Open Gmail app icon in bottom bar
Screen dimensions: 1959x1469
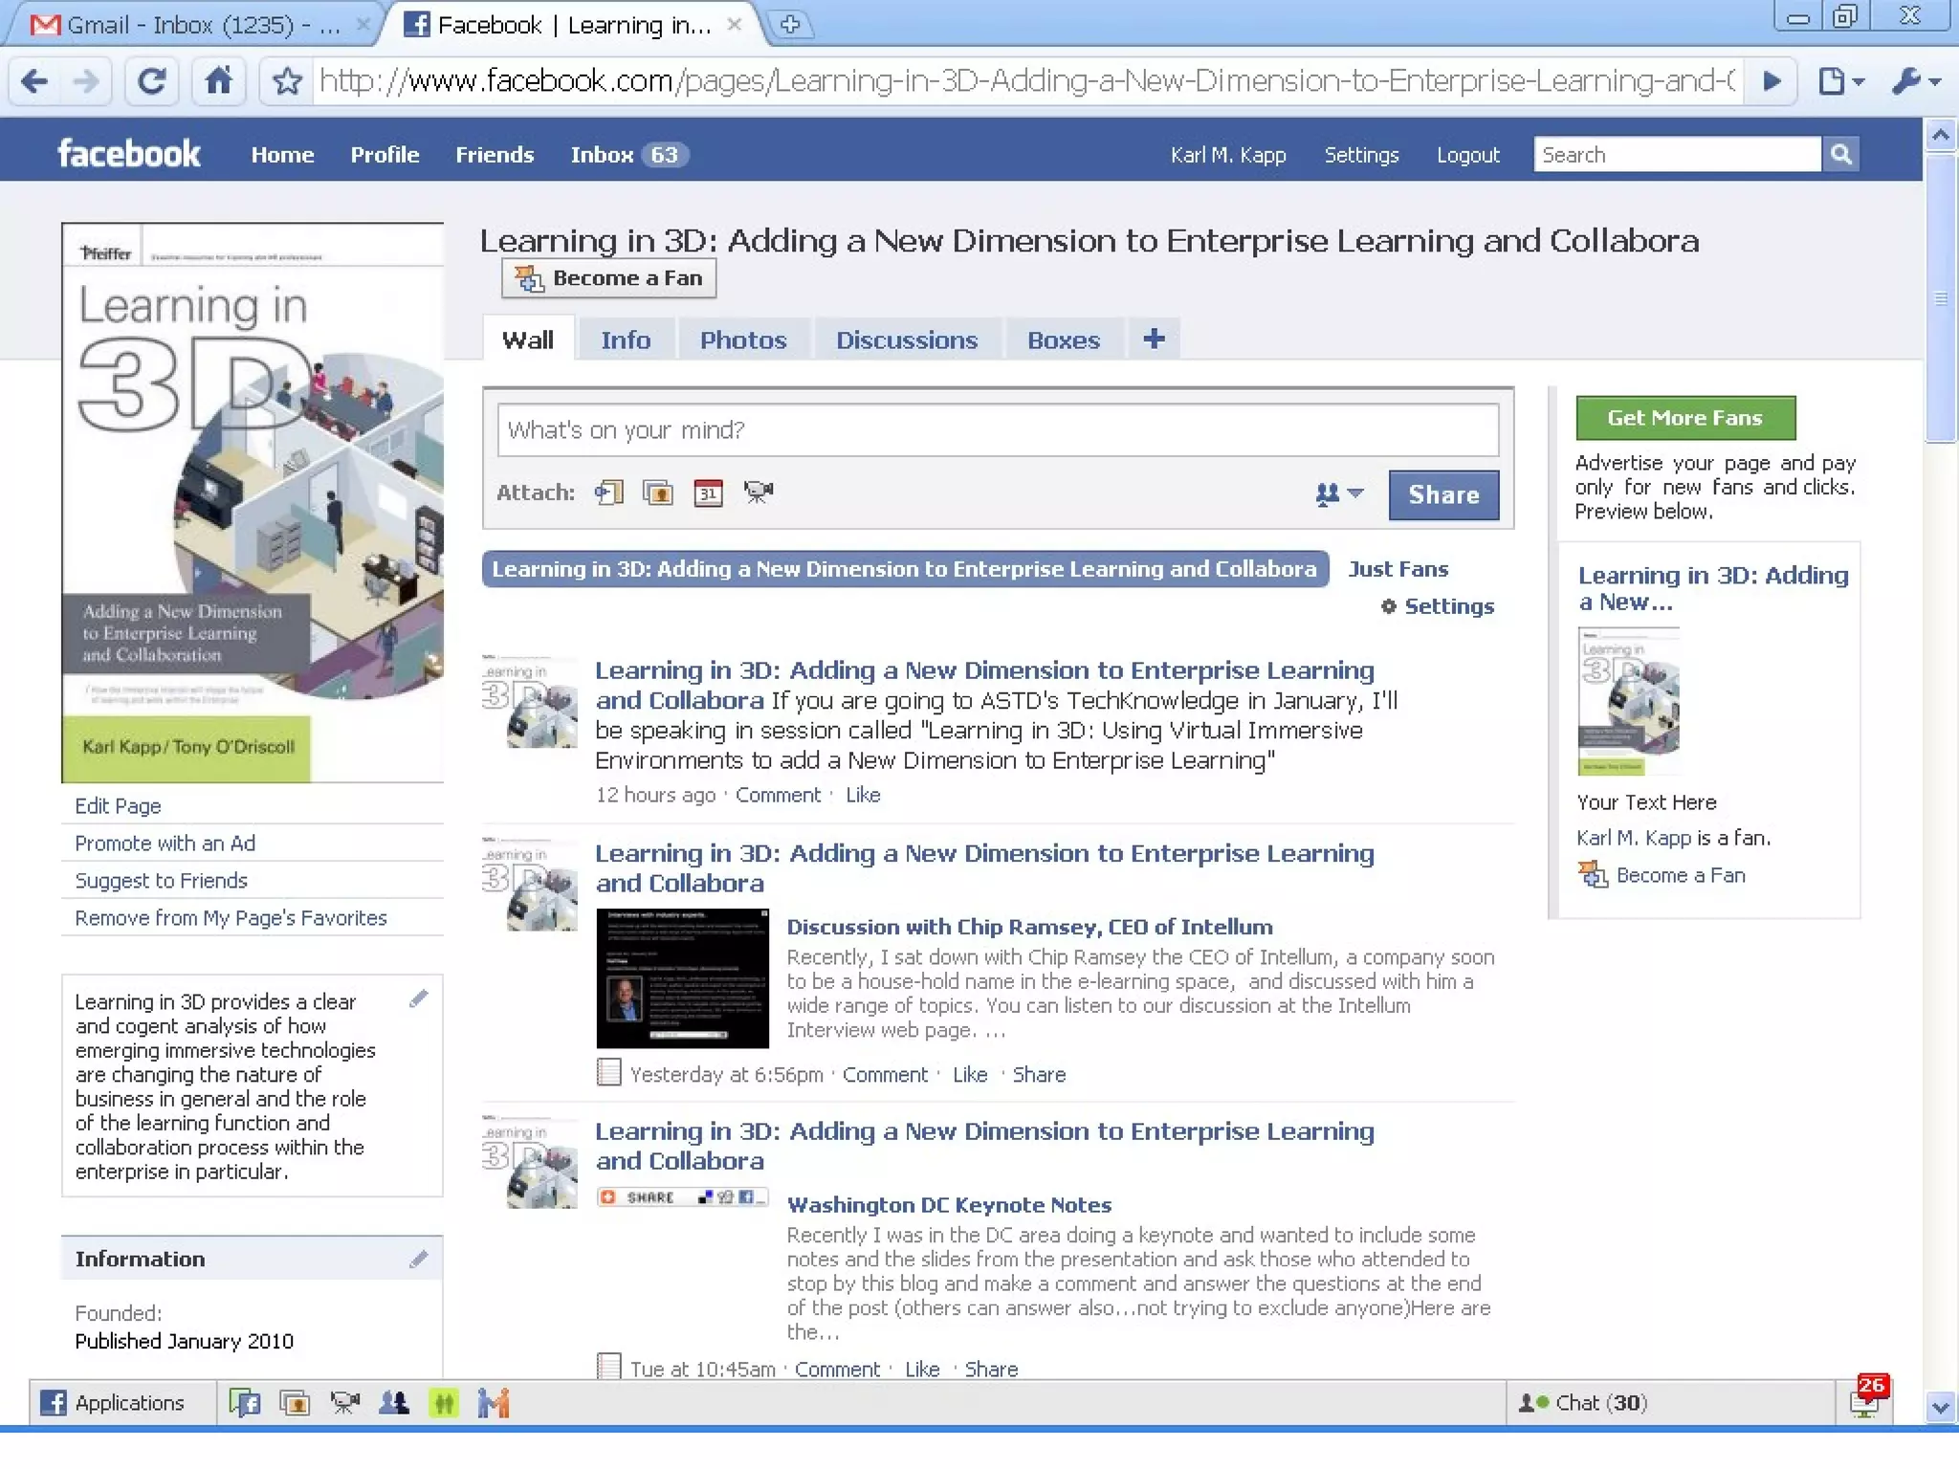(494, 1403)
